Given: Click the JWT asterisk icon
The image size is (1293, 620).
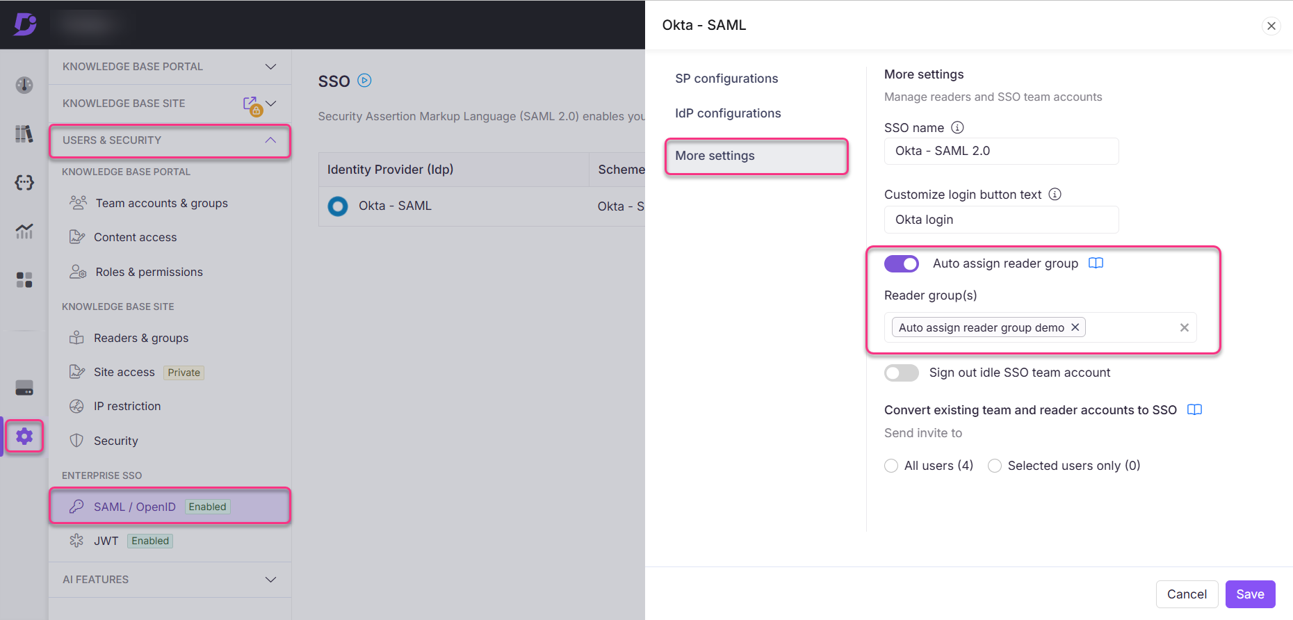Looking at the screenshot, I should coord(76,540).
